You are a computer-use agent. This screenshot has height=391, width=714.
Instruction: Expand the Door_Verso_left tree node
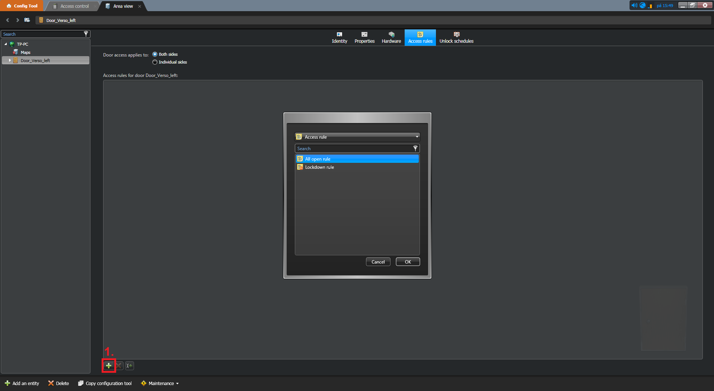click(10, 60)
